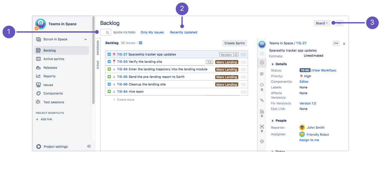This screenshot has height=169, width=381.
Task: Click the estimate pill on TIS-84 row
Action: 244,92
